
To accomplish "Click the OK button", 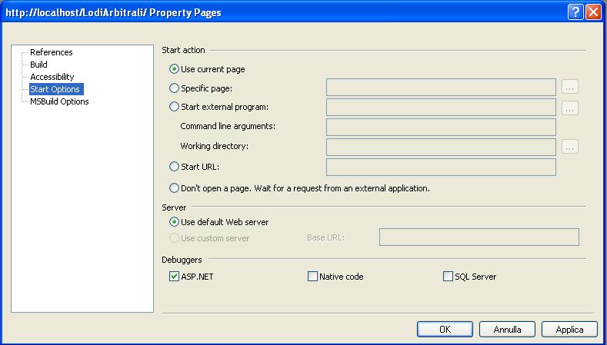I will pyautogui.click(x=445, y=330).
